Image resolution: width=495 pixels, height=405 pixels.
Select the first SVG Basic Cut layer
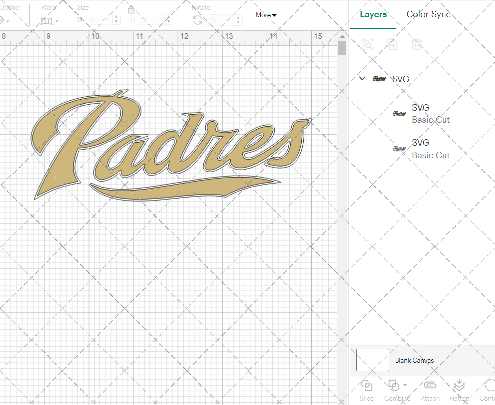coord(422,114)
